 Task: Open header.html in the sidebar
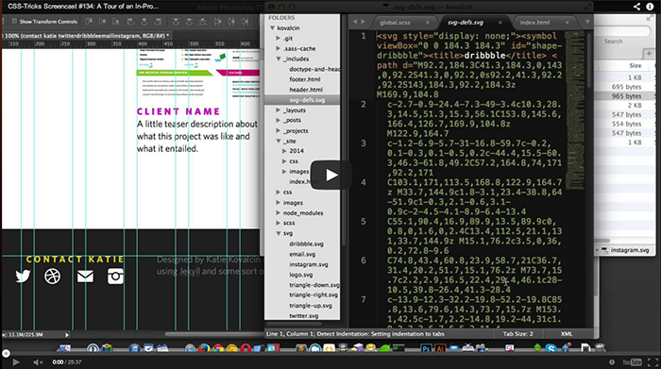[x=306, y=90]
